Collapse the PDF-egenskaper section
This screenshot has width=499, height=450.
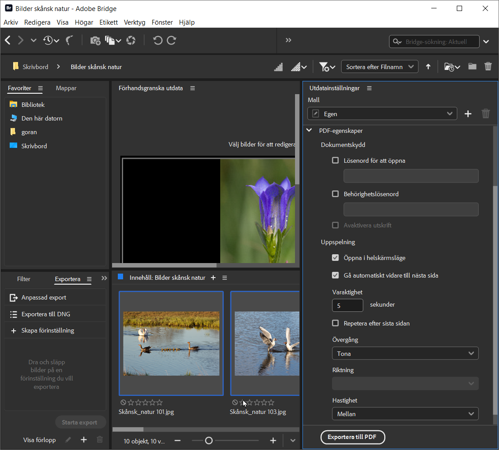[310, 131]
